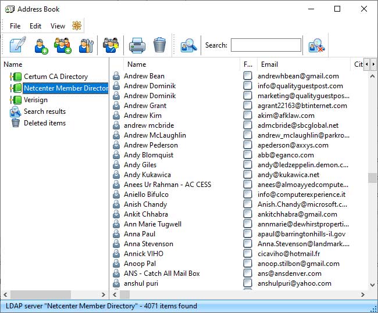Click the print icon in toolbar
The image size is (378, 313).
137,45
